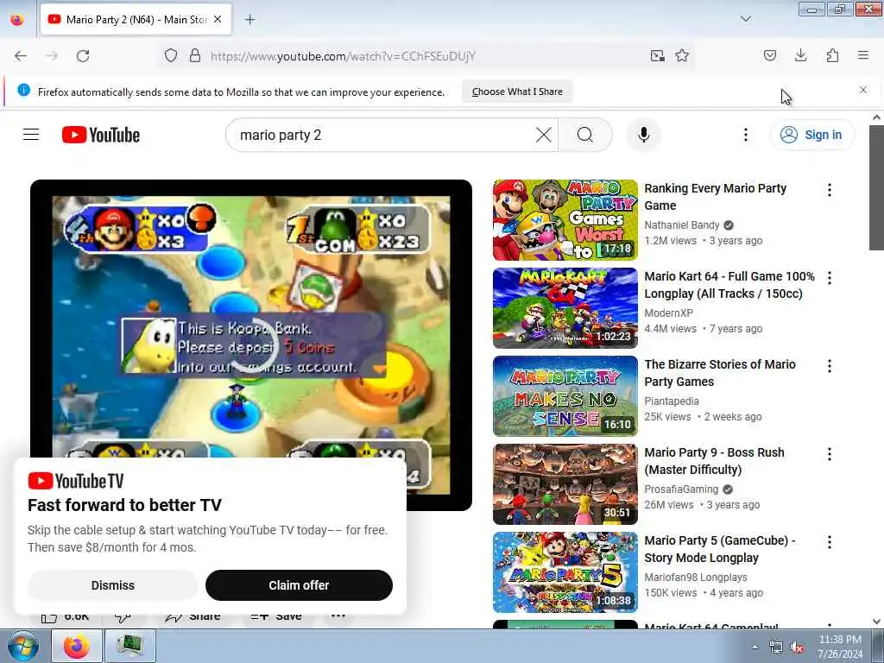Click title Ranking Every Mario Party Game
The height and width of the screenshot is (663, 884).
[716, 197]
